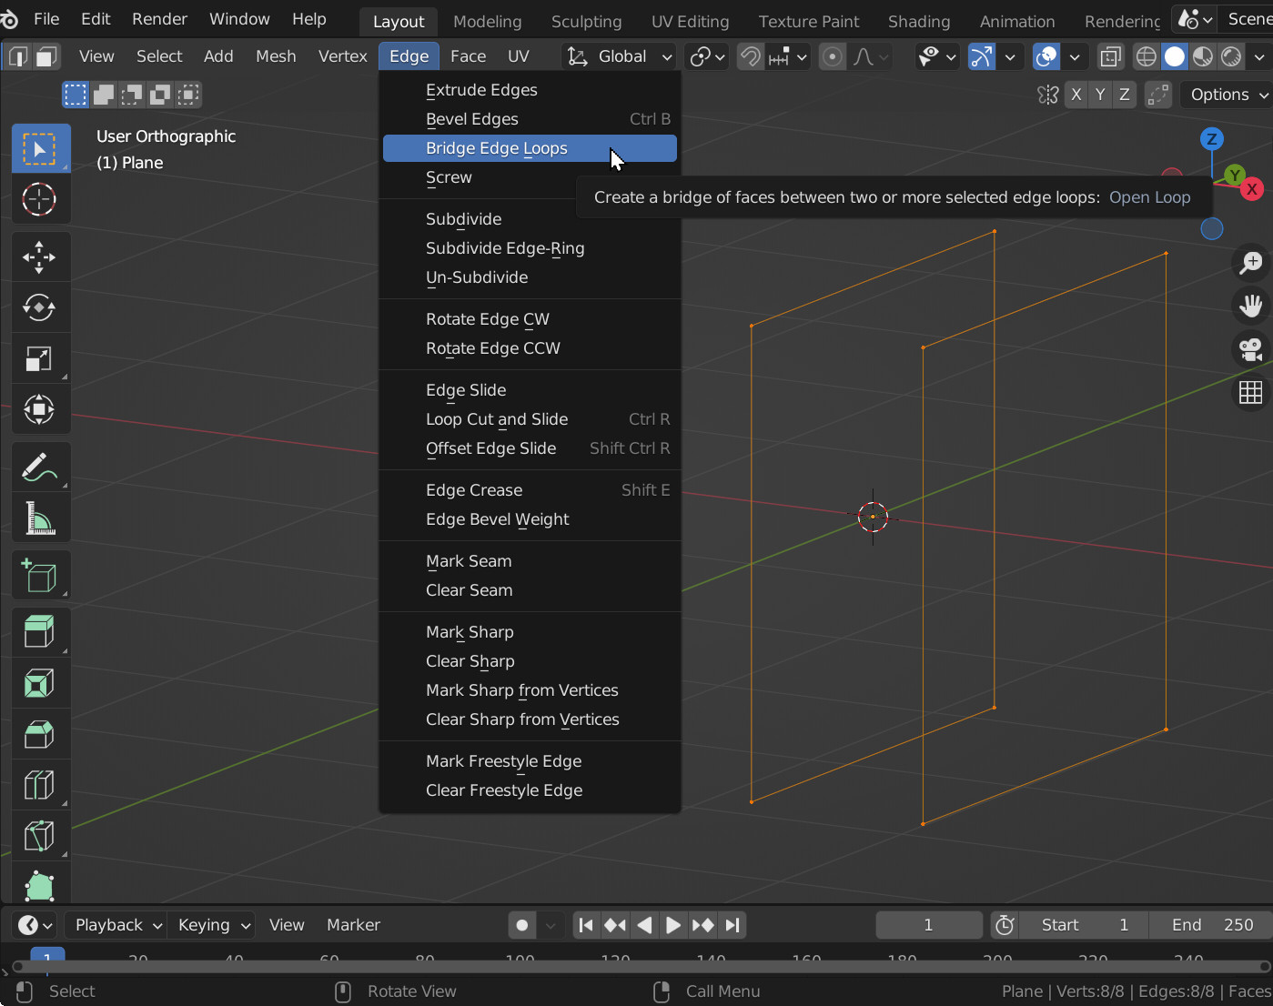
Task: Toggle X-ray mode
Action: click(1110, 56)
